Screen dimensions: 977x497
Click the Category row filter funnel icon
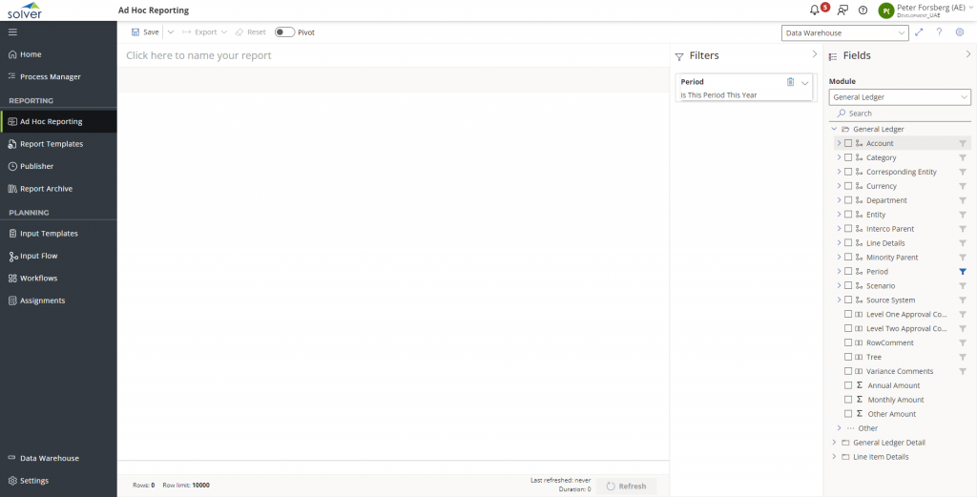(963, 157)
